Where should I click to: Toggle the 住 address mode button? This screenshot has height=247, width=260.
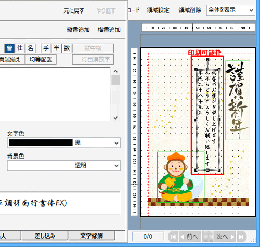click(20, 48)
